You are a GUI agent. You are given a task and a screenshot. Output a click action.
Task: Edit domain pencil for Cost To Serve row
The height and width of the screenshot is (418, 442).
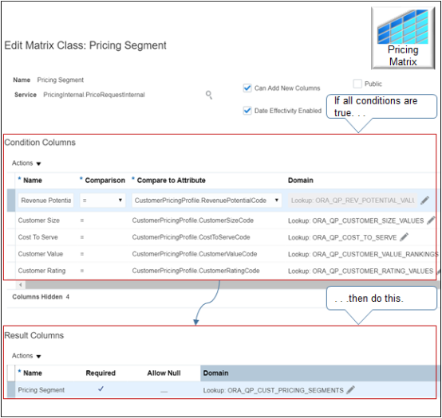click(404, 237)
